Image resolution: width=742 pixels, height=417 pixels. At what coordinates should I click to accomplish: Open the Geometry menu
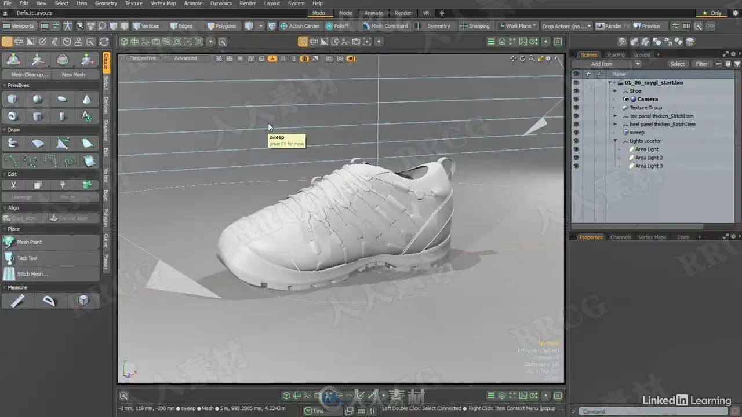tap(106, 3)
